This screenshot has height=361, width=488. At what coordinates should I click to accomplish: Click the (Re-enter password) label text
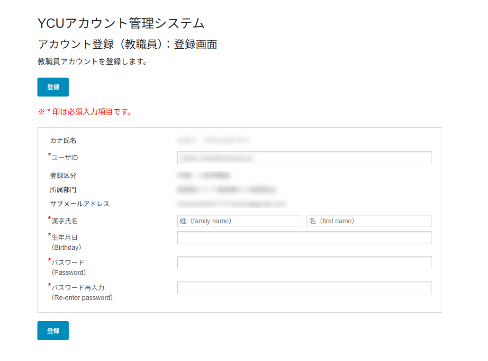pyautogui.click(x=82, y=298)
